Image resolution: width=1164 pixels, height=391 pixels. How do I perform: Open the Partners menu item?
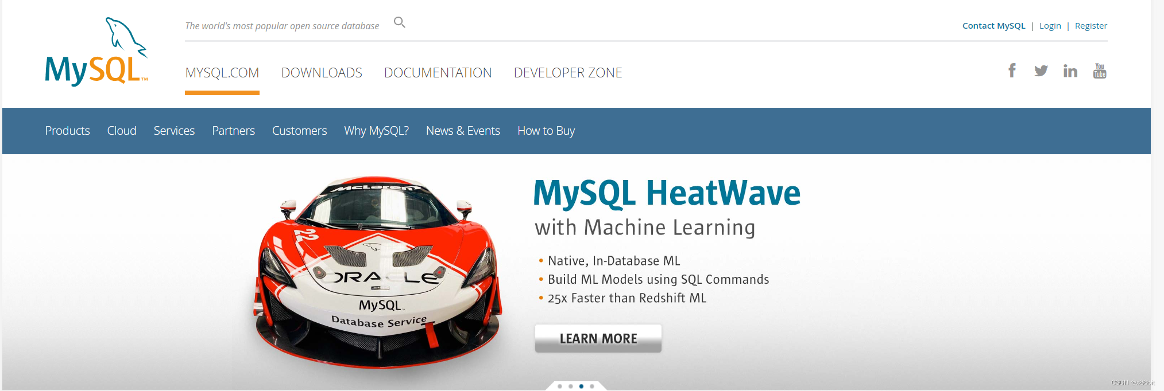233,131
